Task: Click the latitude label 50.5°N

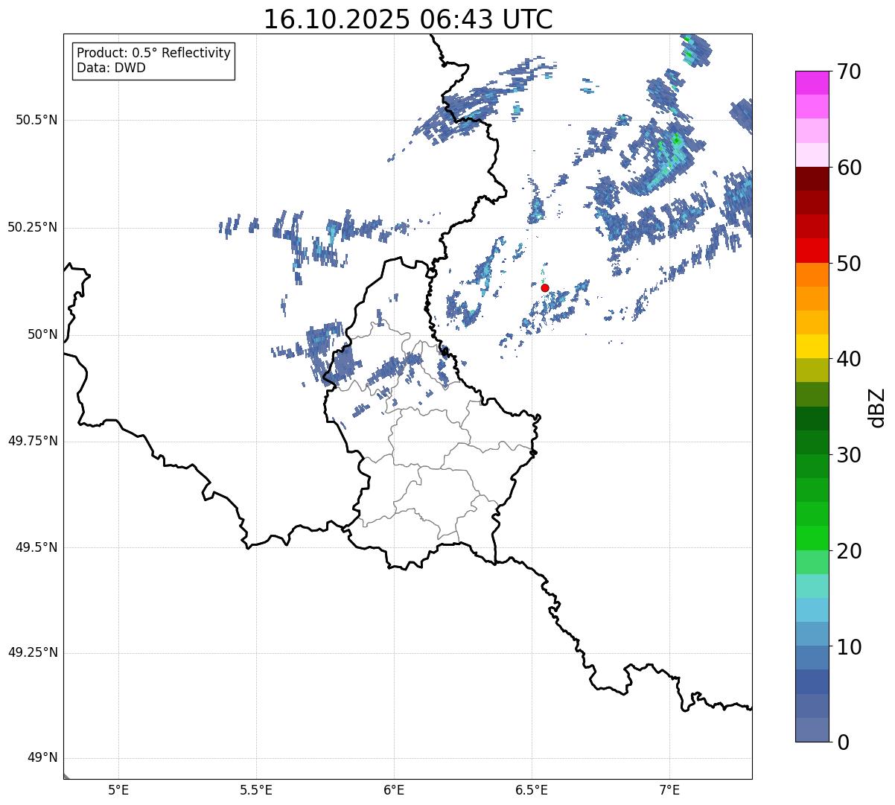Action: point(36,120)
